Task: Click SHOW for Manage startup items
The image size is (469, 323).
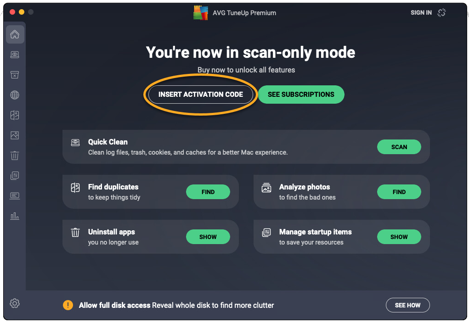Action: tap(399, 237)
